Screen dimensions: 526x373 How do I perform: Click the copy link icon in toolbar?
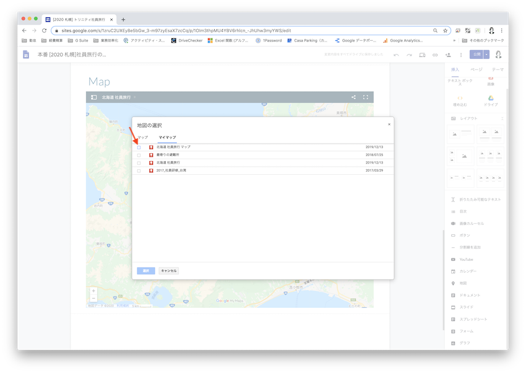[x=435, y=55]
